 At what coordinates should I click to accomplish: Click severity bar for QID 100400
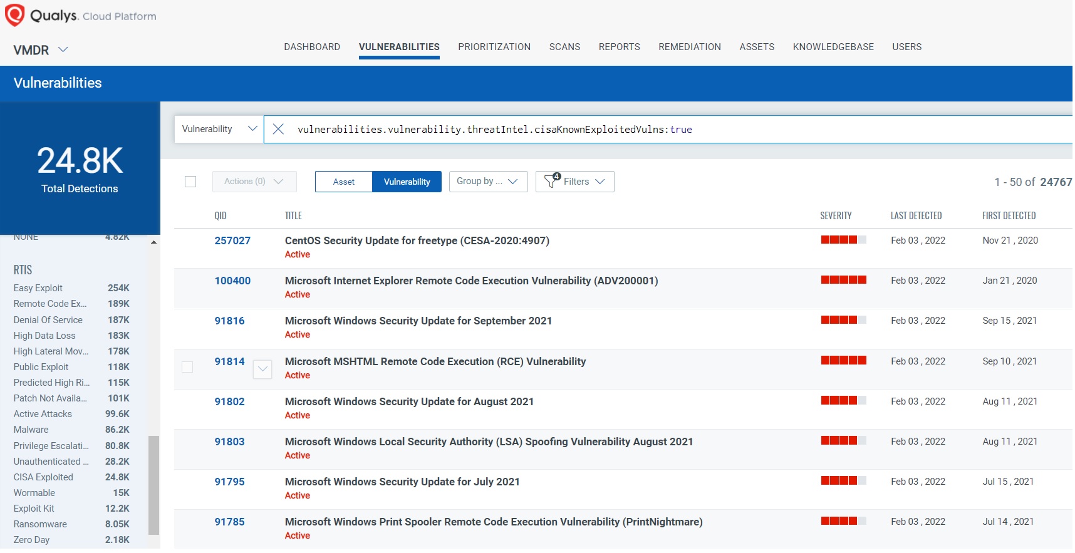pos(843,280)
